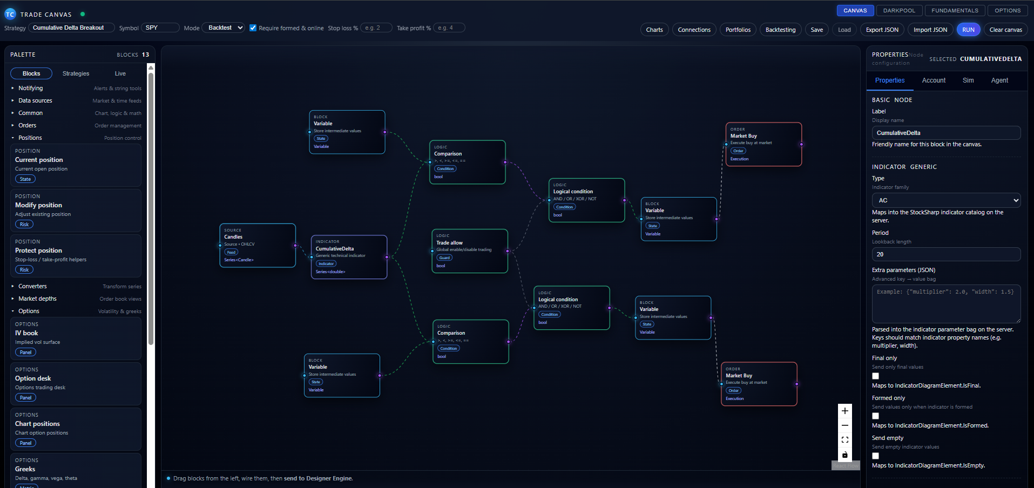Uncheck Require formed & online checkbox
The height and width of the screenshot is (488, 1034).
(253, 28)
